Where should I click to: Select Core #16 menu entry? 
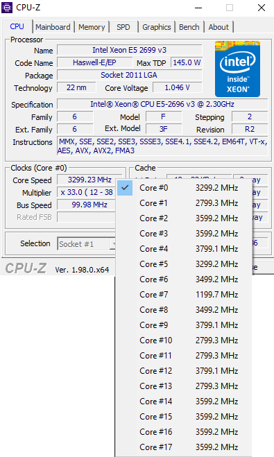(184, 431)
